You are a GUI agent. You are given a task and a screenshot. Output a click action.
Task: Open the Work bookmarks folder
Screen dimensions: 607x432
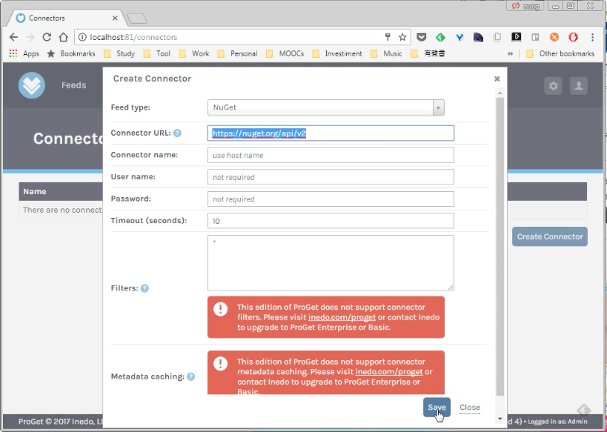(194, 53)
